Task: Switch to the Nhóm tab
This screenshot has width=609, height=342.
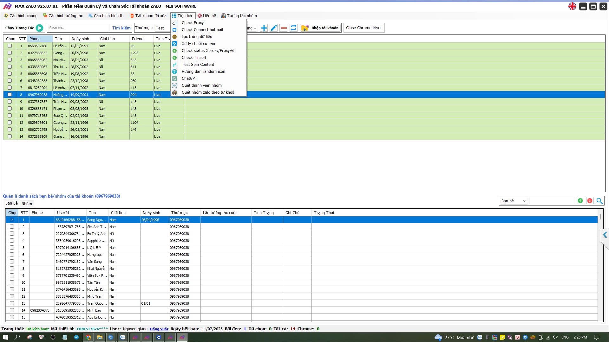Action: [27, 204]
